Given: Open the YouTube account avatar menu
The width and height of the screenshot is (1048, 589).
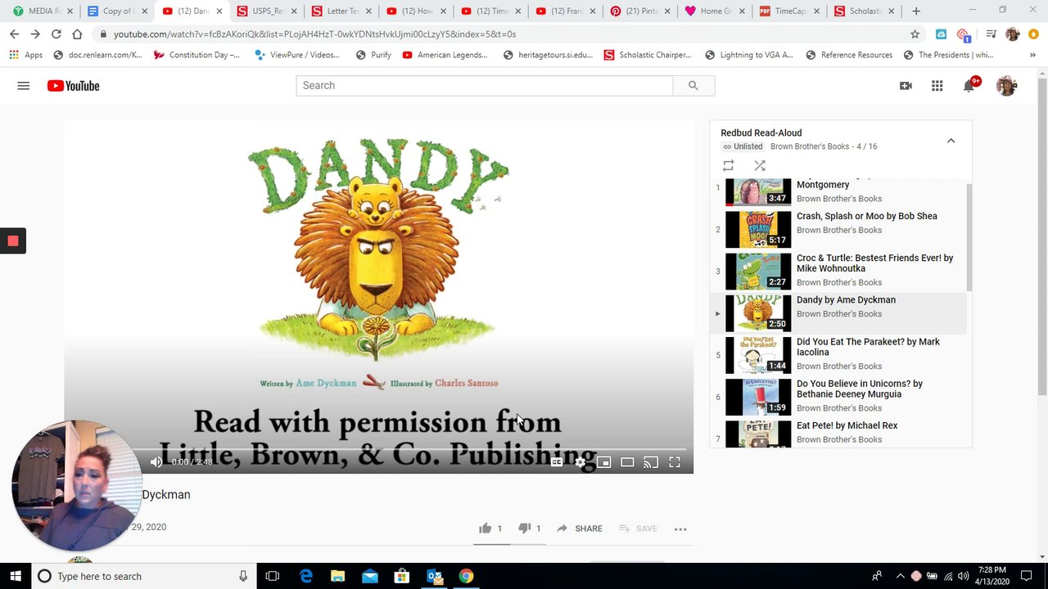Looking at the screenshot, I should pyautogui.click(x=1006, y=86).
